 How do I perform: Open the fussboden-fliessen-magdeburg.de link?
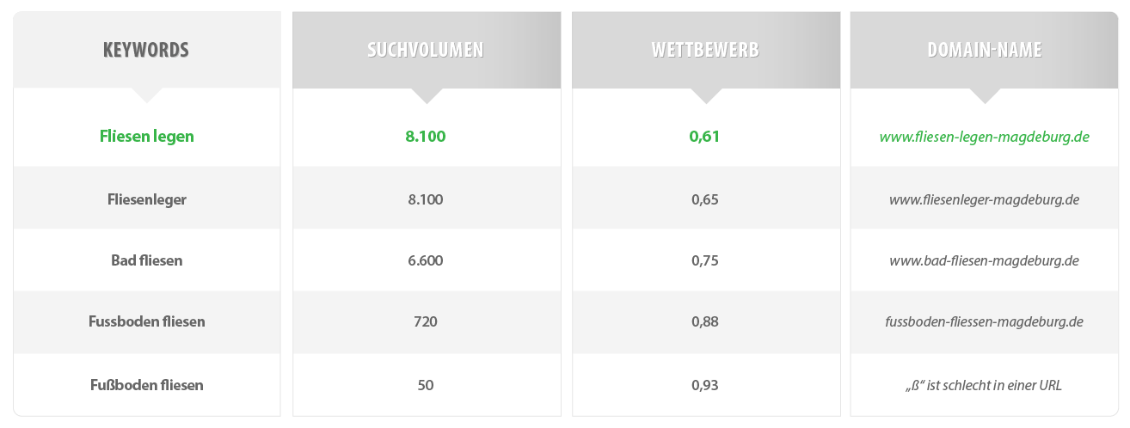point(984,322)
